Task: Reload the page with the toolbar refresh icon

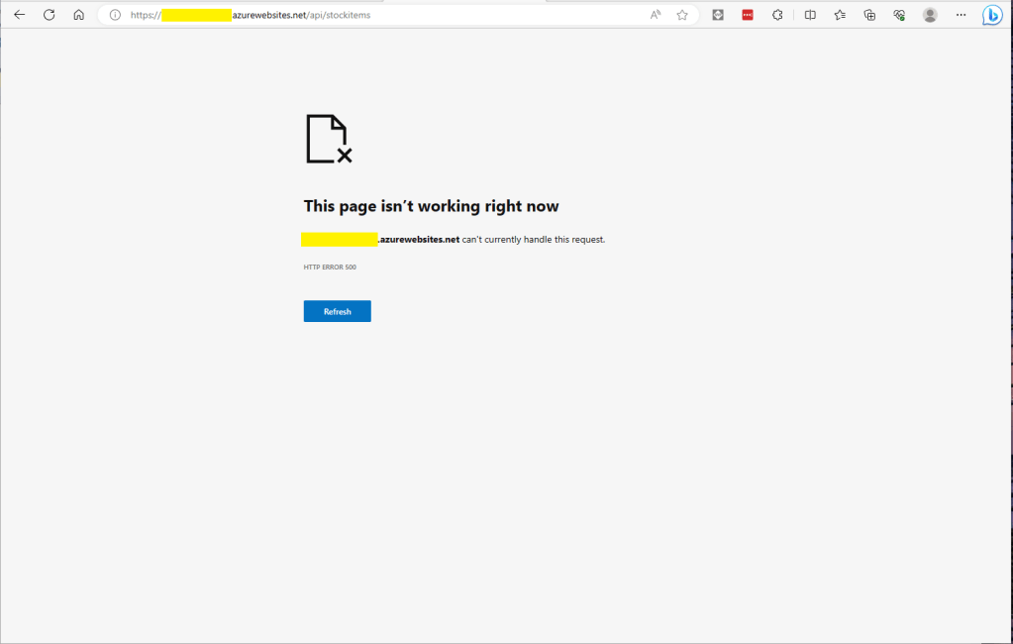Action: click(49, 15)
